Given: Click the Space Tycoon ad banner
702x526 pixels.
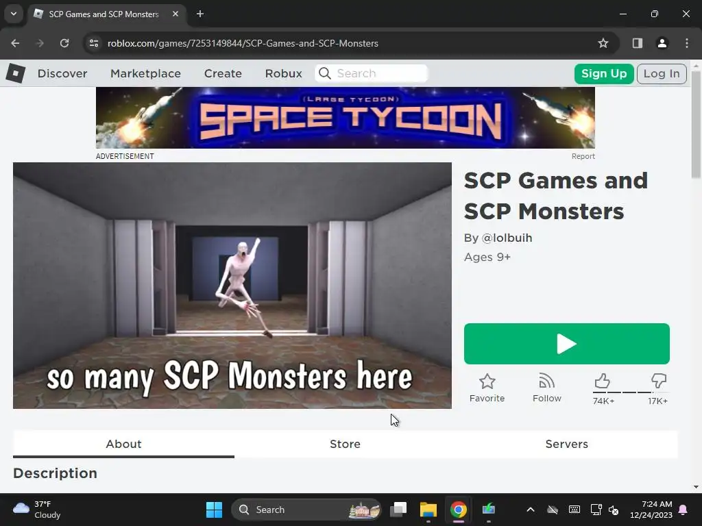Looking at the screenshot, I should coord(346,118).
